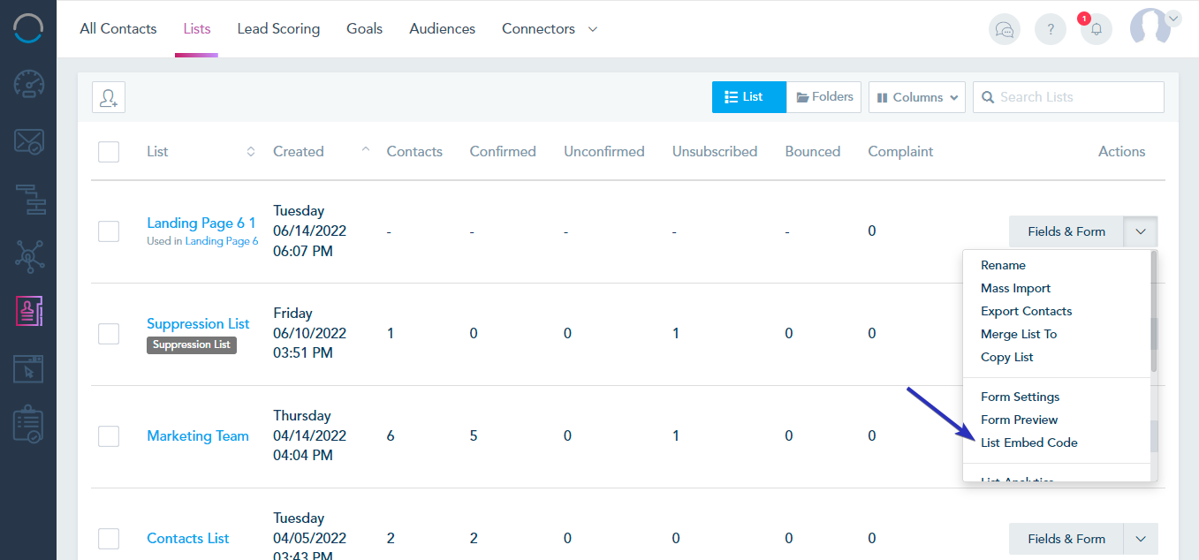Choose Form Settings from the menu
Image resolution: width=1199 pixels, height=560 pixels.
1021,397
